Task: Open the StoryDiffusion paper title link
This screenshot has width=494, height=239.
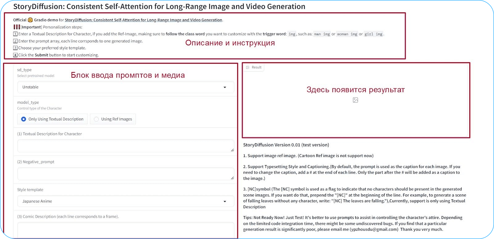Action: [x=143, y=20]
